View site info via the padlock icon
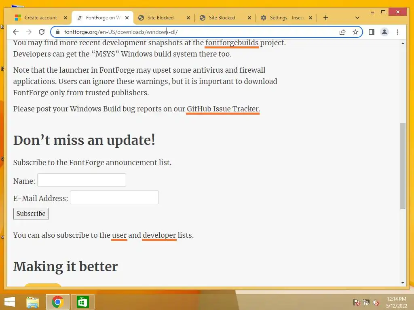Viewport: 414px width, 310px height. tap(58, 32)
